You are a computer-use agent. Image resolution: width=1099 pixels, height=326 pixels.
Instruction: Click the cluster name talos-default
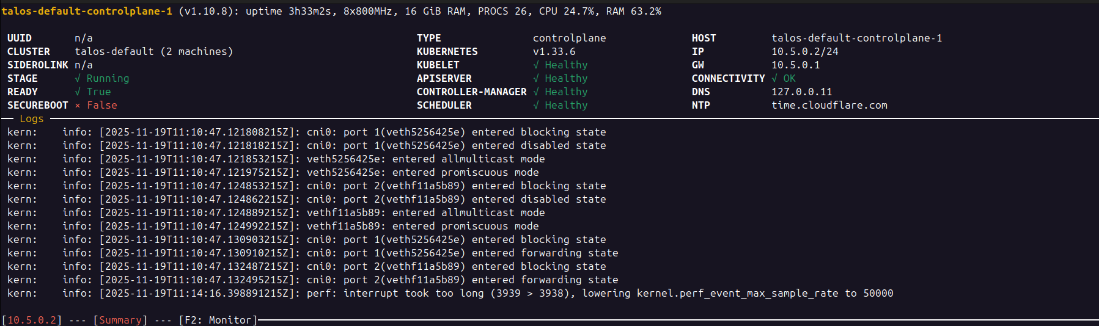point(114,52)
